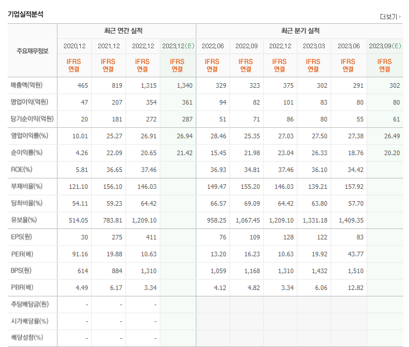
Task: Select the 최근 연간 실적 header
Action: pyautogui.click(x=123, y=31)
